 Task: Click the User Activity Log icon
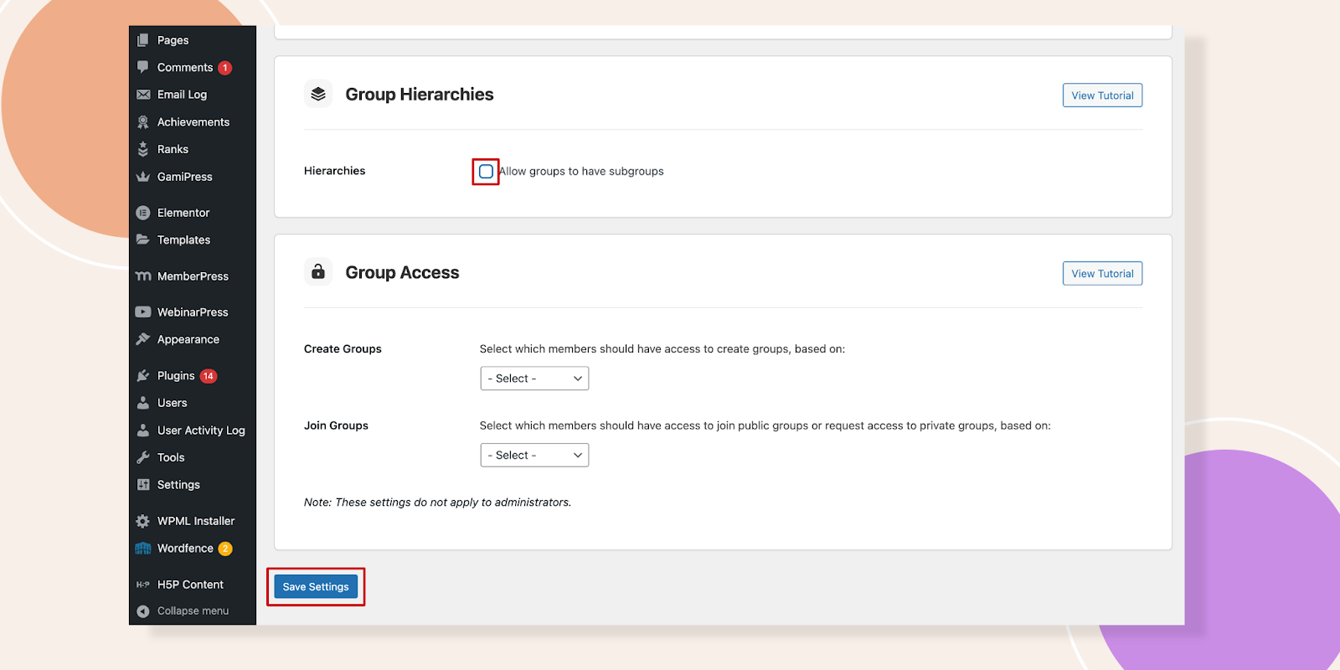143,430
